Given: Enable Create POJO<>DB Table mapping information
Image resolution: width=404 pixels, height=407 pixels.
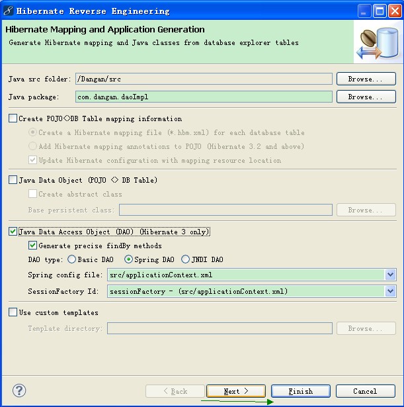Looking at the screenshot, I should (13, 118).
